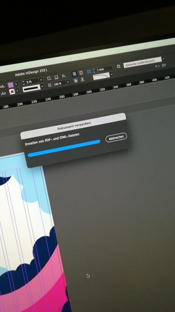Expand the stroke swatch arrow beside red slash
The width and height of the screenshot is (175, 312).
click(18, 91)
